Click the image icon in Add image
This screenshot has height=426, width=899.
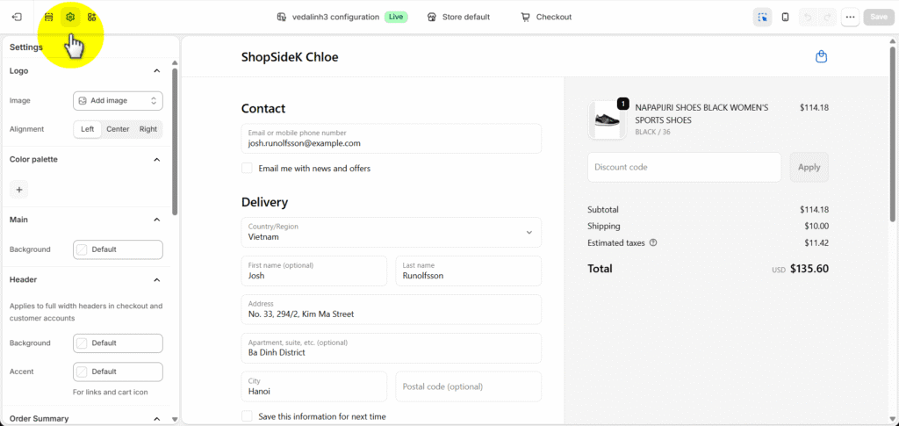click(83, 100)
